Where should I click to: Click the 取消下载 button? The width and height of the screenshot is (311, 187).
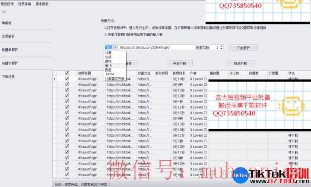(241, 63)
